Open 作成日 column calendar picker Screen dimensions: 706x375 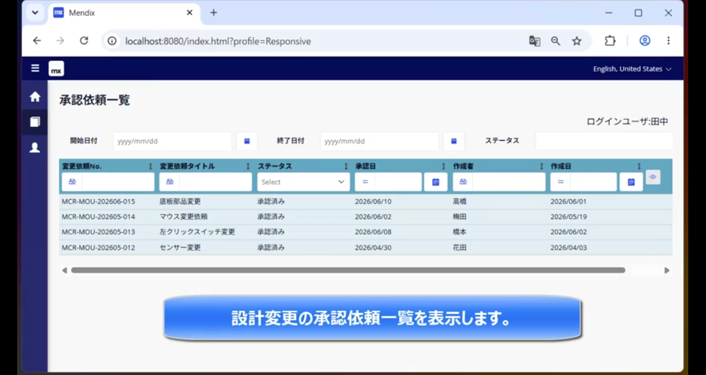631,182
